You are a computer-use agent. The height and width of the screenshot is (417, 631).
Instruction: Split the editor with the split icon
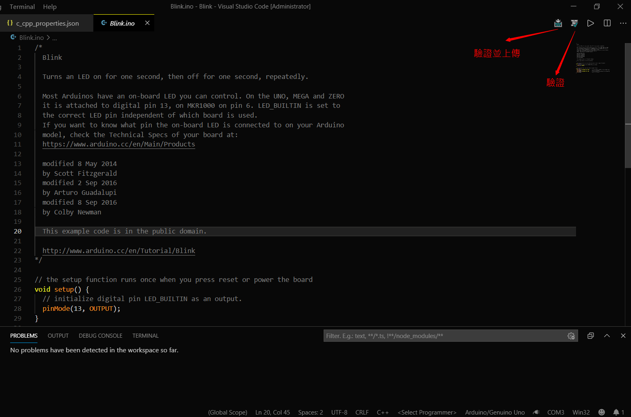607,23
